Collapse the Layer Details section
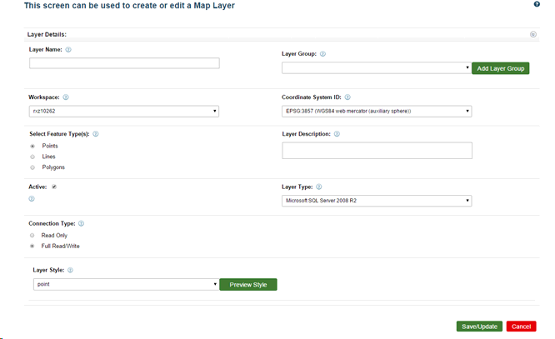The width and height of the screenshot is (555, 339). [x=532, y=35]
